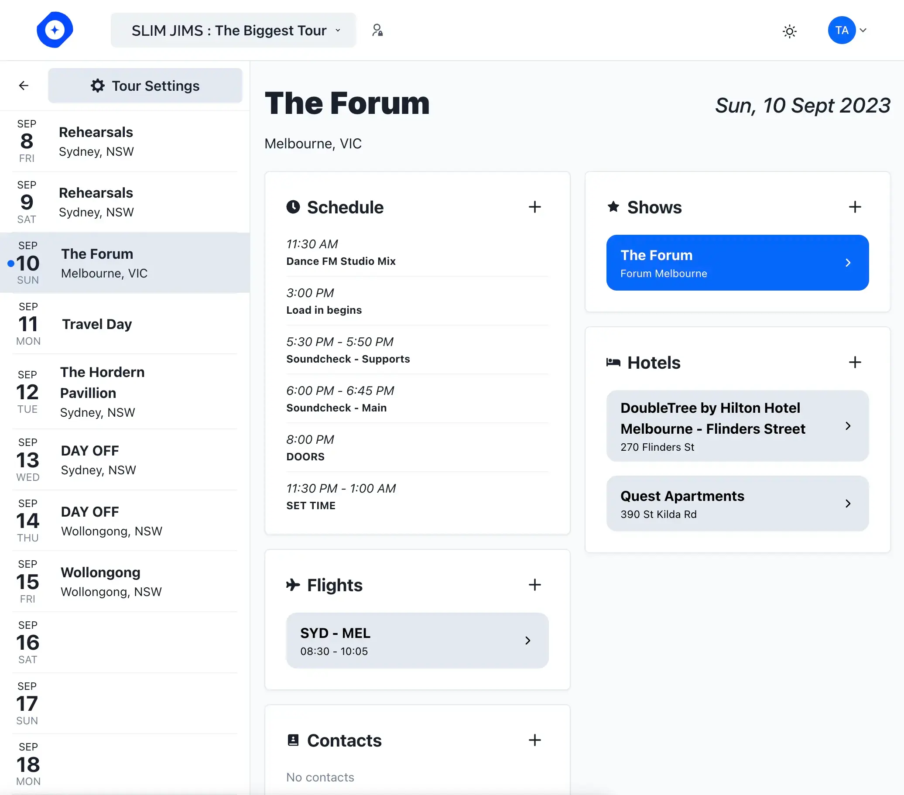Open the SYD - MEL flight card
The width and height of the screenshot is (904, 795).
coord(417,641)
